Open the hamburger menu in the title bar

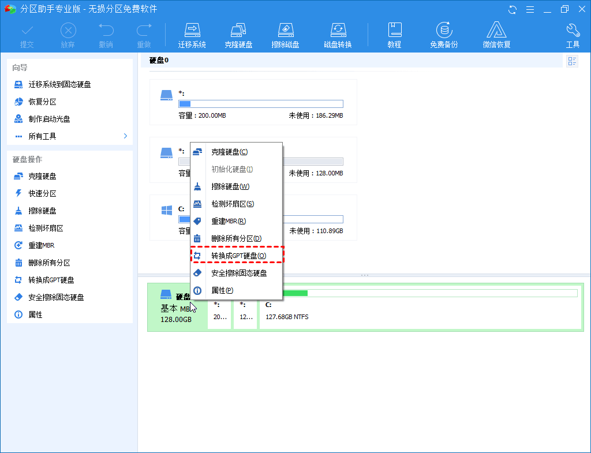(x=530, y=9)
